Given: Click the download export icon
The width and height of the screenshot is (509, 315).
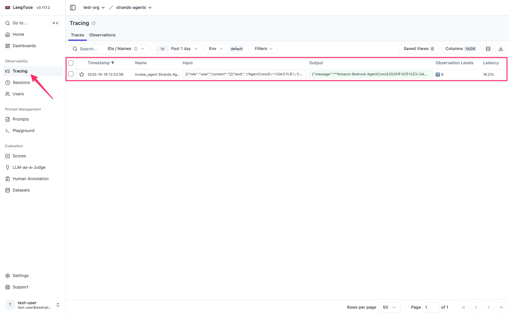Looking at the screenshot, I should pyautogui.click(x=500, y=49).
